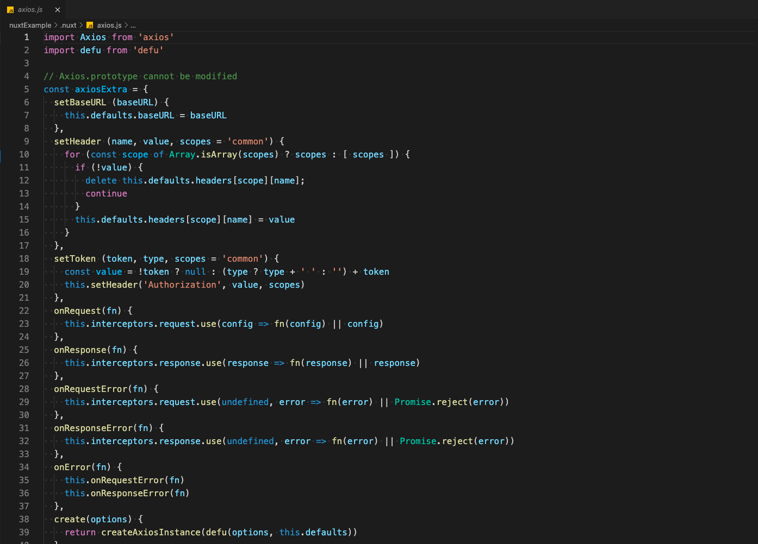This screenshot has width=758, height=544.
Task: Click line number 22 beside onRequest
Action: [24, 311]
